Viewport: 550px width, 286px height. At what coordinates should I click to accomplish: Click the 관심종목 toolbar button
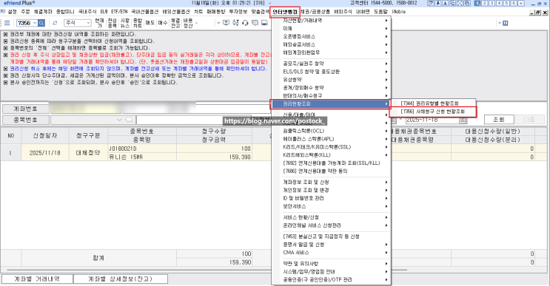click(x=112, y=23)
